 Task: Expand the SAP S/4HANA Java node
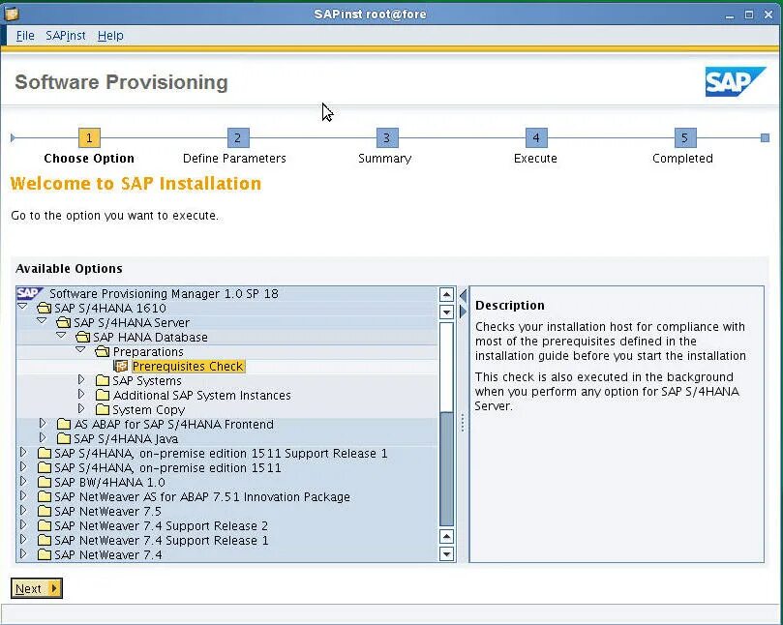(42, 438)
